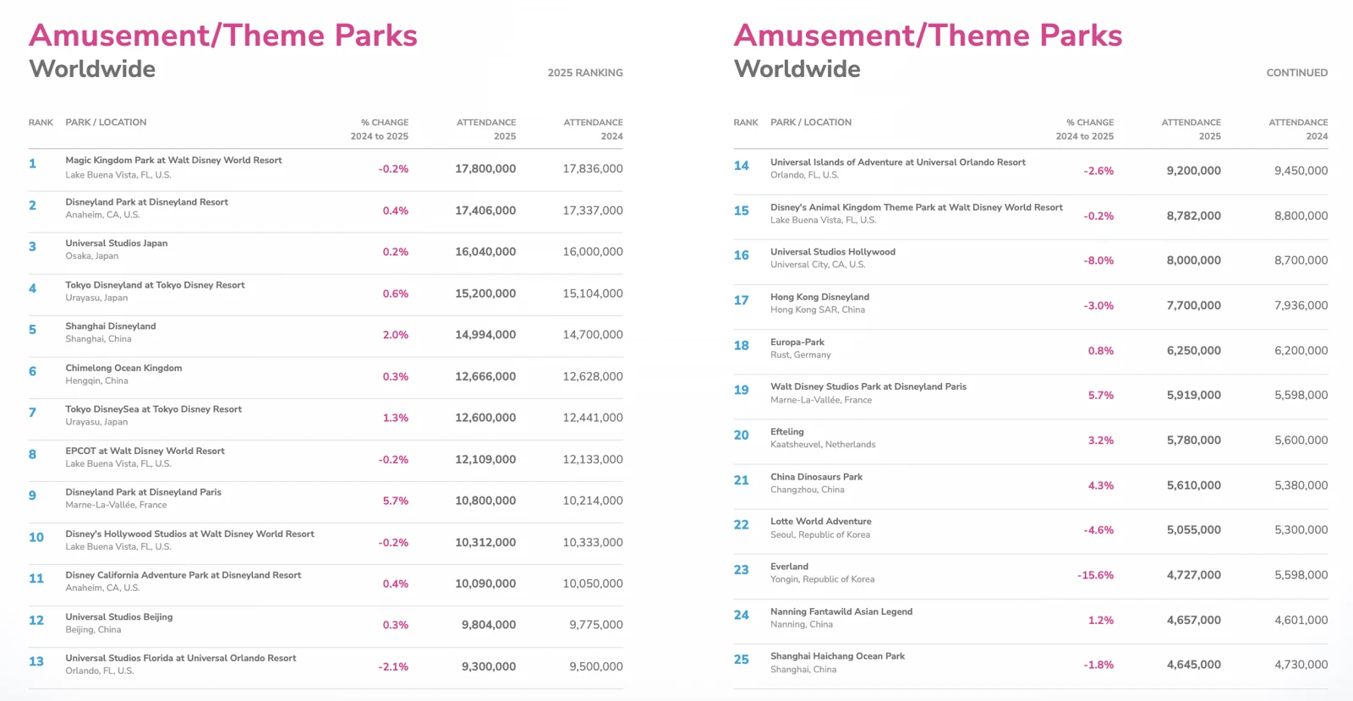Image resolution: width=1353 pixels, height=701 pixels.
Task: Click EPCOT at Walt Disney World Resort
Action: (x=145, y=451)
